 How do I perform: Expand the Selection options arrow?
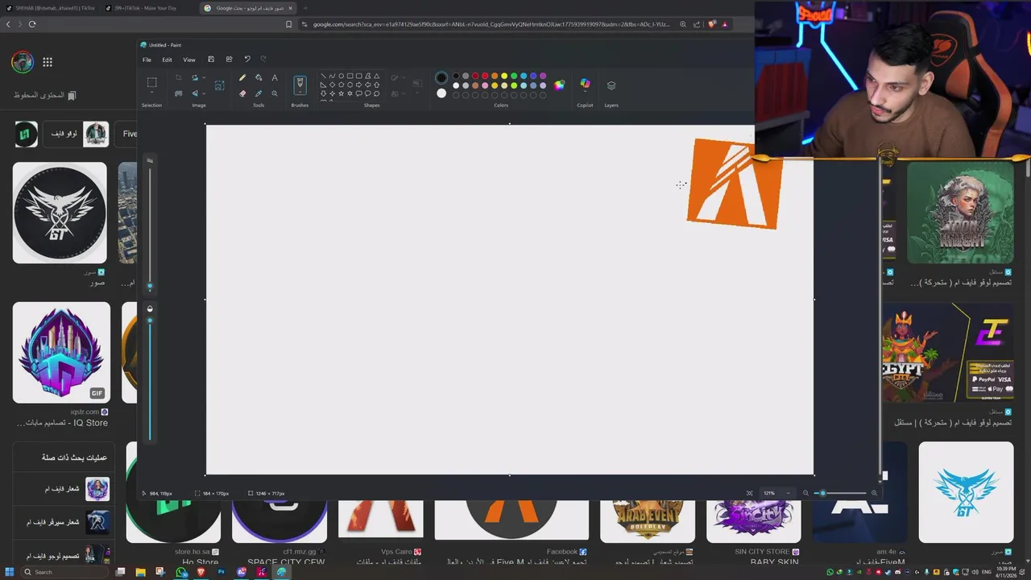point(151,92)
